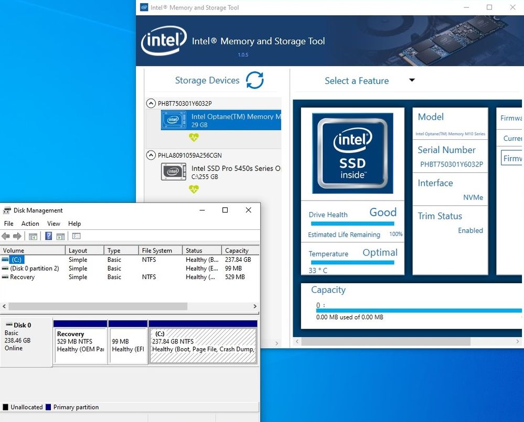Click the Intel tool scrollbar right arrow
The height and width of the screenshot is (422, 524).
coord(517,341)
